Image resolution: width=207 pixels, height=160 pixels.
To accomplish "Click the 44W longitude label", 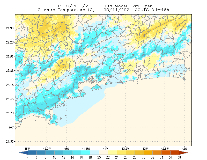I will coord(106,149).
